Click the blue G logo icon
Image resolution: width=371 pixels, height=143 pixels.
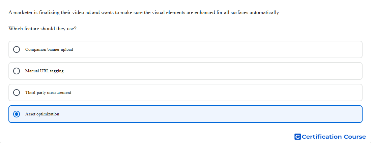pyautogui.click(x=297, y=137)
